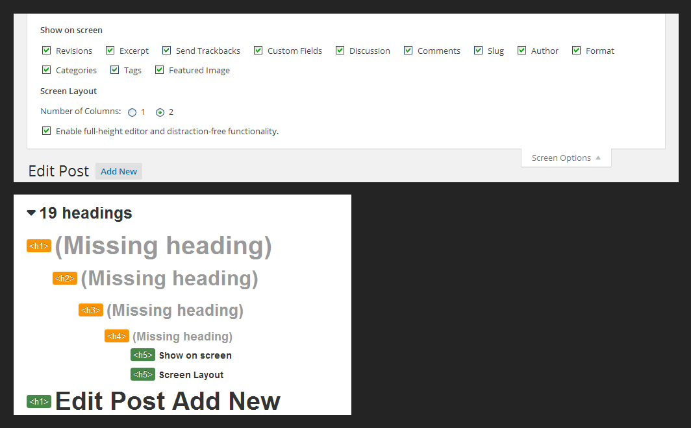Screen dimensions: 691x428
Task: Disable the Featured Image checkbox
Action: (x=160, y=70)
